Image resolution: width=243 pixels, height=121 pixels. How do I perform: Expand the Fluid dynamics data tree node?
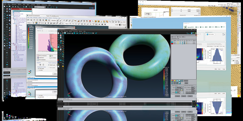pos(12,14)
